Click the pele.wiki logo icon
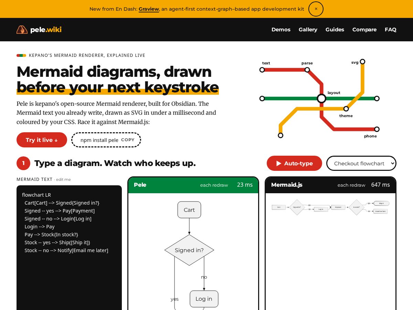The height and width of the screenshot is (310, 413). point(22,30)
